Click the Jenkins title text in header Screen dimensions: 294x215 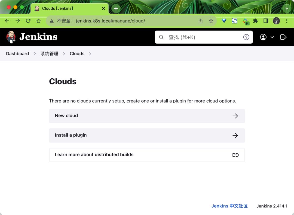tap(38, 37)
